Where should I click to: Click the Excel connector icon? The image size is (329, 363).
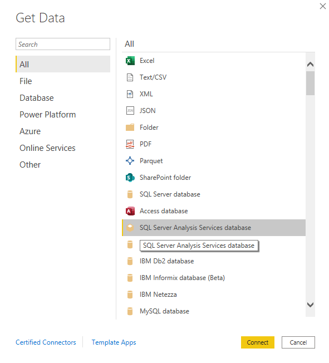coord(130,61)
